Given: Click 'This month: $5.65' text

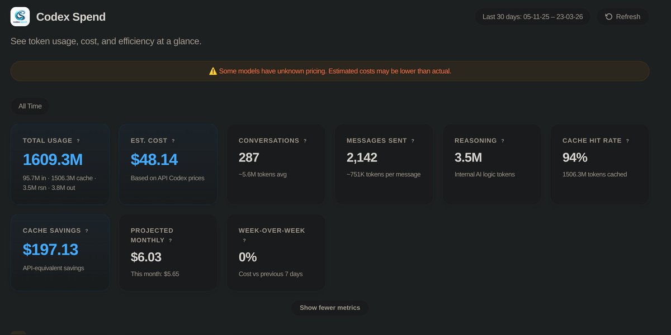Looking at the screenshot, I should [155, 274].
